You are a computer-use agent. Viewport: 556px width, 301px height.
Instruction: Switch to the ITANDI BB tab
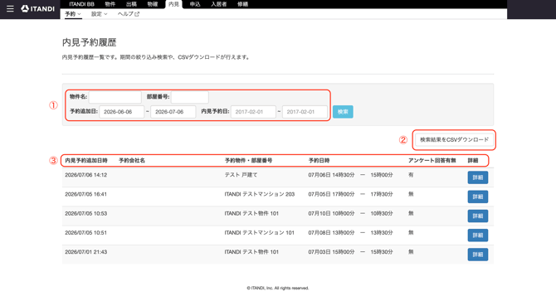[x=81, y=4]
